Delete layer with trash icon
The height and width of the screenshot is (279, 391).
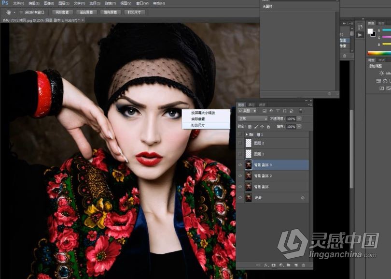click(x=304, y=265)
